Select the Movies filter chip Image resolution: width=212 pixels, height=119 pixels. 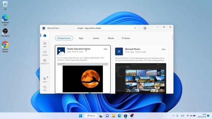coord(111,38)
